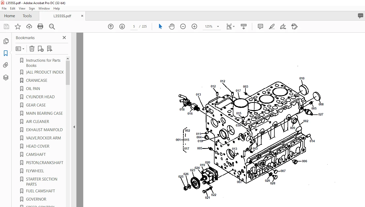Switch to the Tools tab
This screenshot has height=207, width=365.
click(x=27, y=16)
